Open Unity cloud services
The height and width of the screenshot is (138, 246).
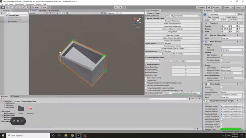(209, 7)
